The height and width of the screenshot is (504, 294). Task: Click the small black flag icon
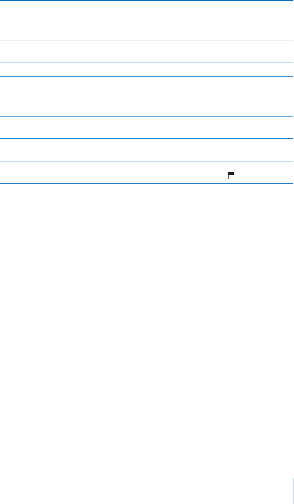point(231,175)
